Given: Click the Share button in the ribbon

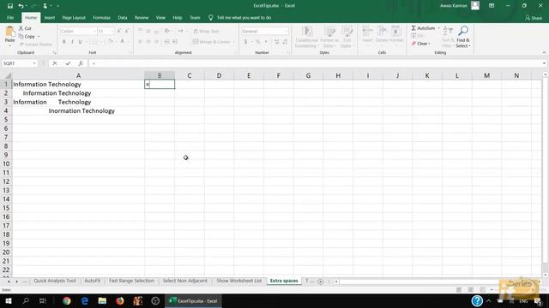Looking at the screenshot, I should pyautogui.click(x=534, y=18).
